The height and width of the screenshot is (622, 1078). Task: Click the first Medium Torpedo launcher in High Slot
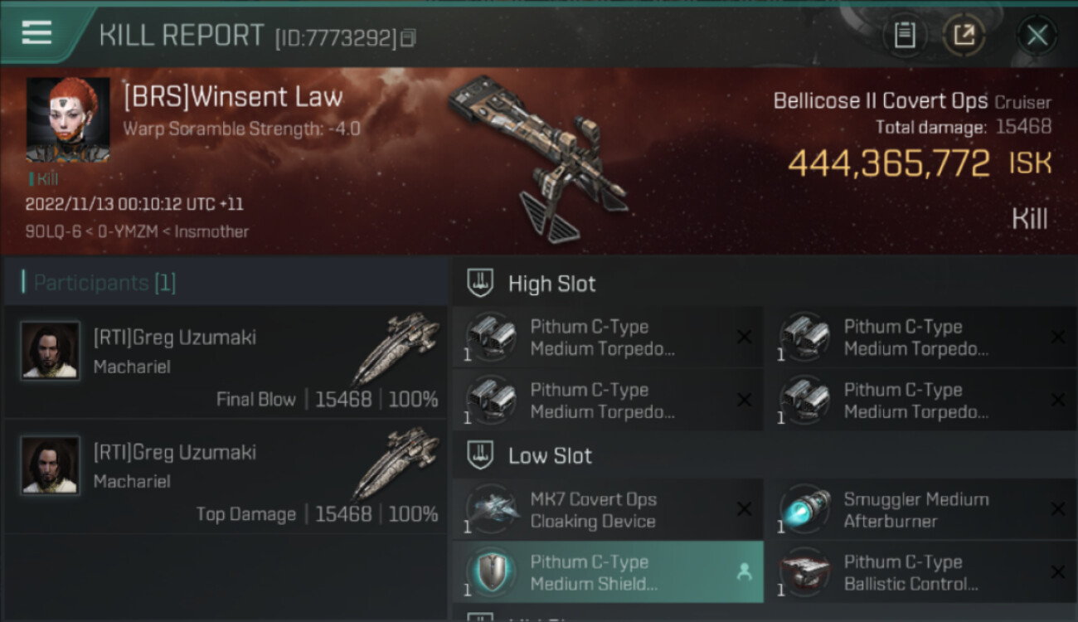[x=608, y=338]
